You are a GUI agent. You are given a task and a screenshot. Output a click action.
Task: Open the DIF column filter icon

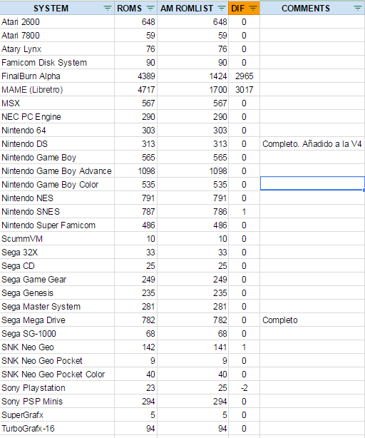coord(253,8)
